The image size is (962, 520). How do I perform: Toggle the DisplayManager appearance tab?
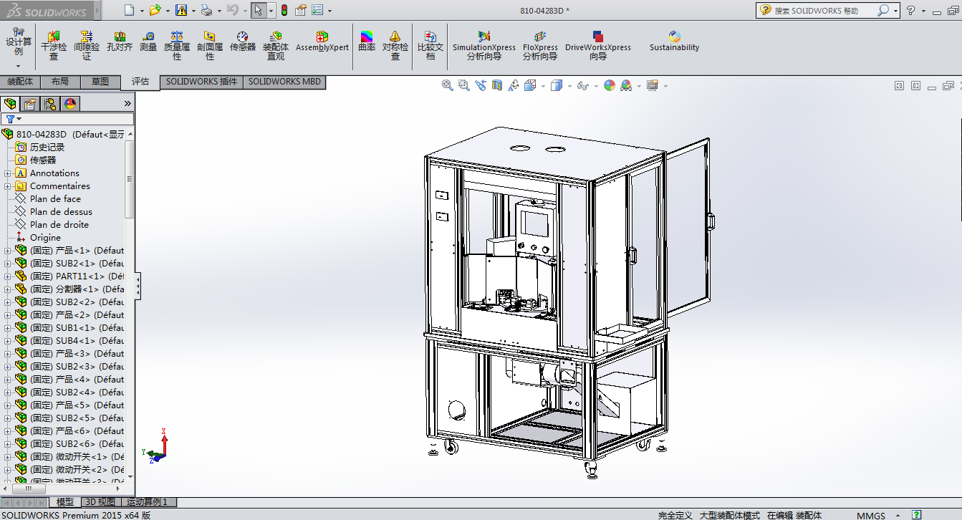tap(70, 104)
